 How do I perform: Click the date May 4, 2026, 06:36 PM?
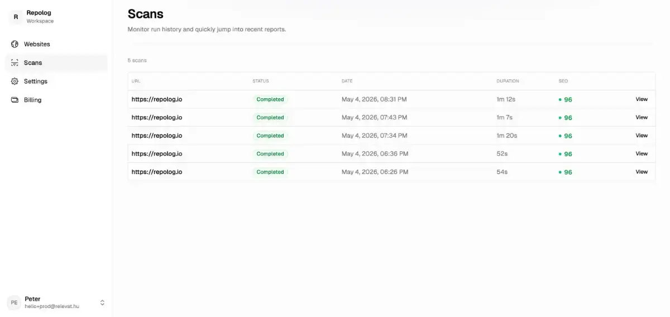click(375, 153)
